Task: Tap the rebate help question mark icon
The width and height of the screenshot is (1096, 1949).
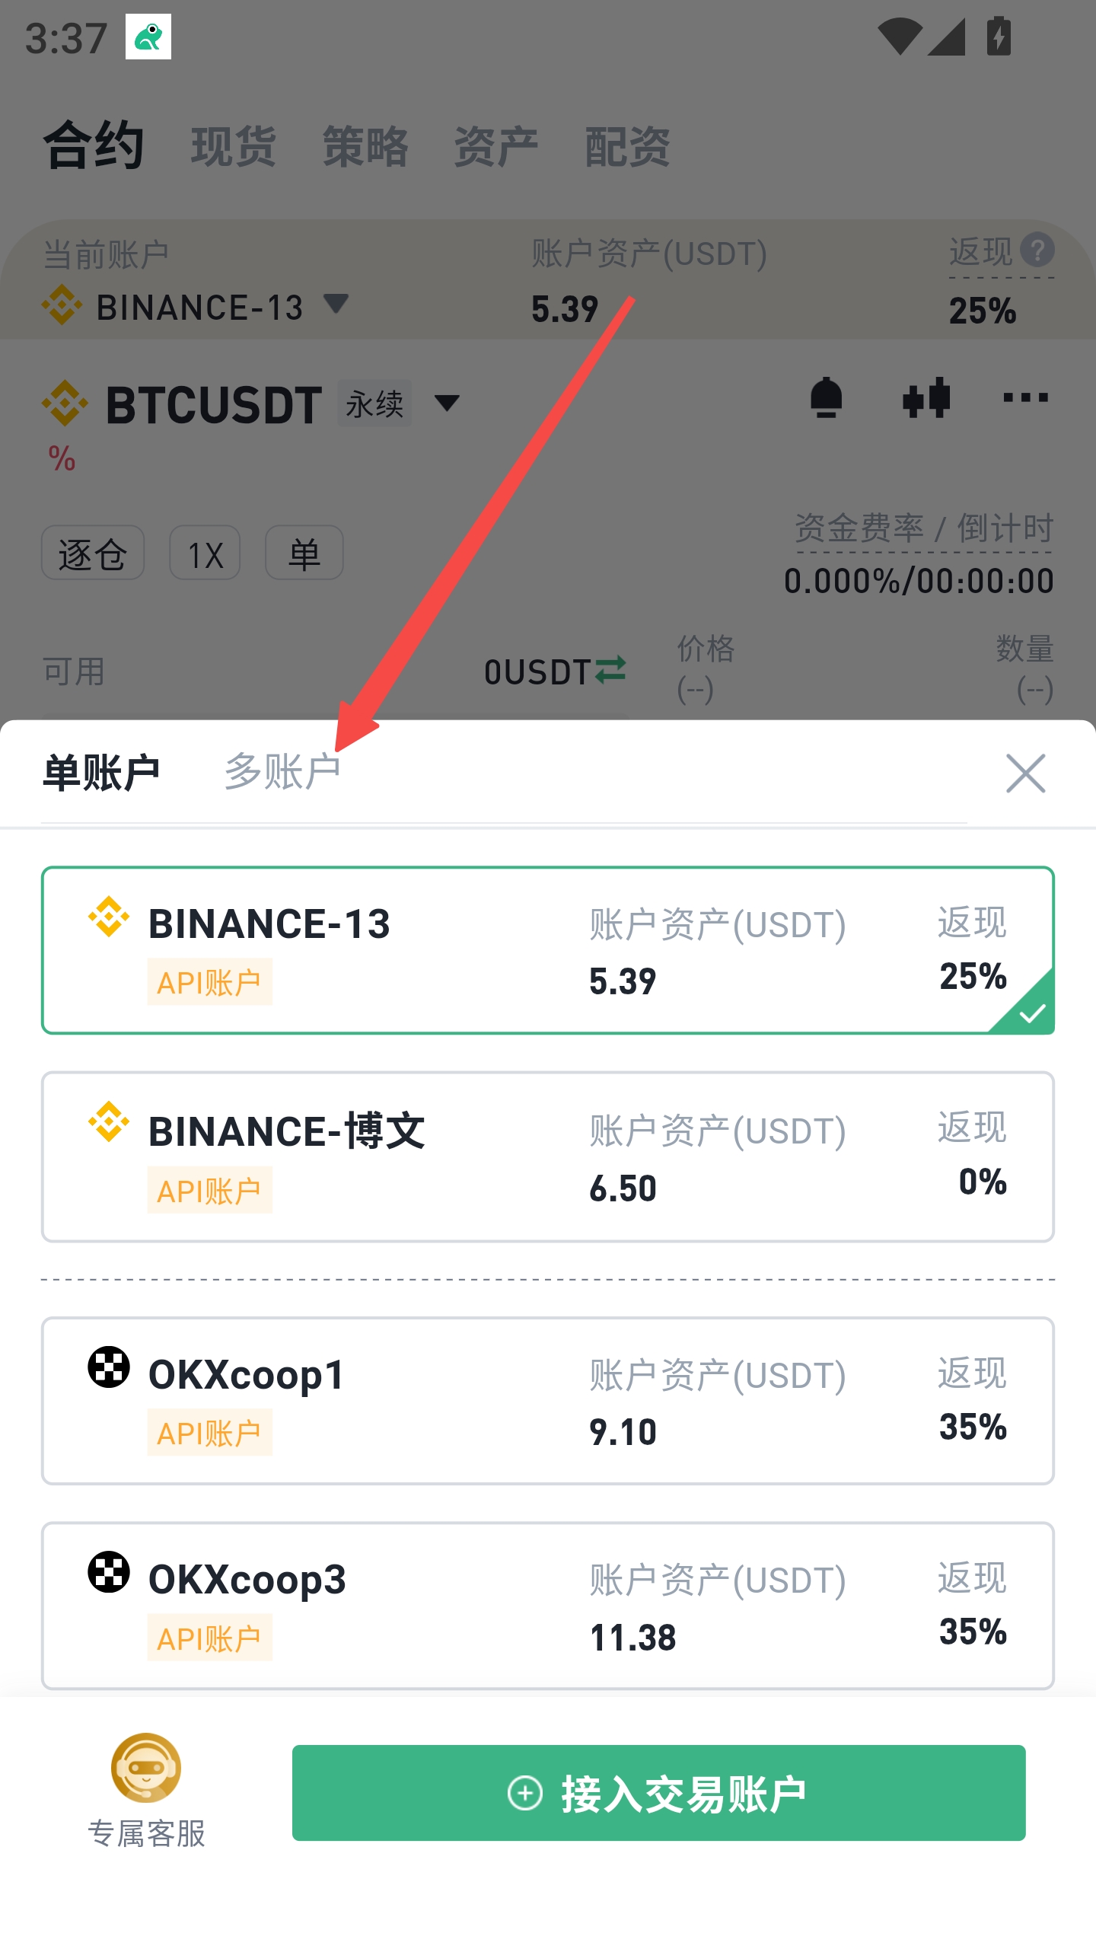Action: pyautogui.click(x=1037, y=250)
